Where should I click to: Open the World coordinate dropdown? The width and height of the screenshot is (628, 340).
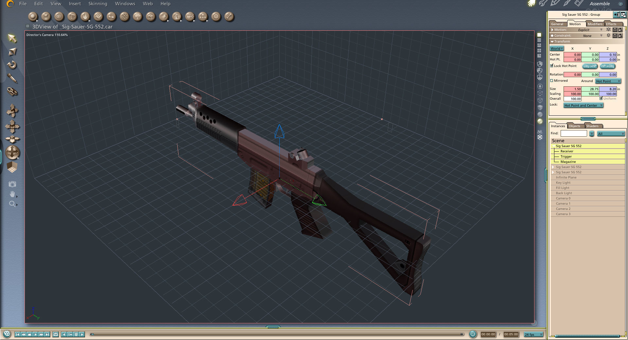point(556,48)
